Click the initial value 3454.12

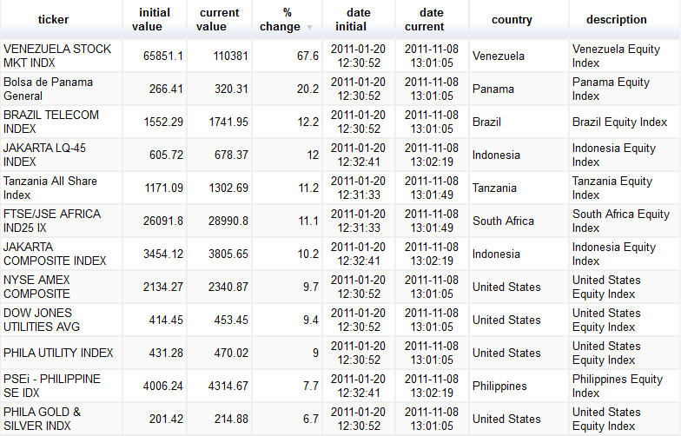163,254
